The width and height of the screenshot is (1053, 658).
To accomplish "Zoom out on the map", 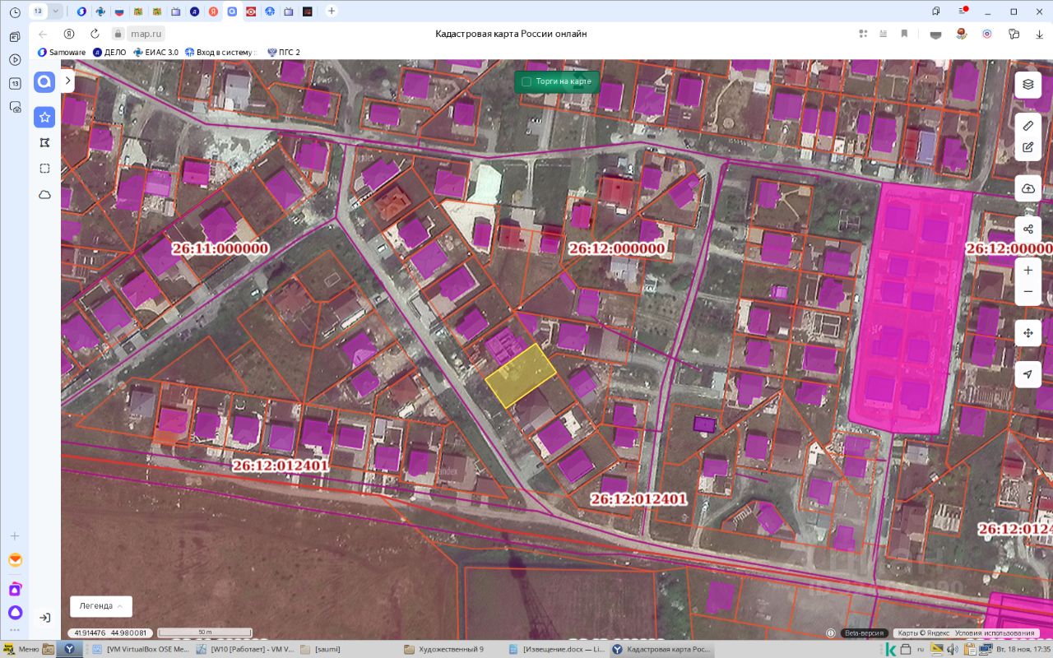I will pyautogui.click(x=1027, y=292).
